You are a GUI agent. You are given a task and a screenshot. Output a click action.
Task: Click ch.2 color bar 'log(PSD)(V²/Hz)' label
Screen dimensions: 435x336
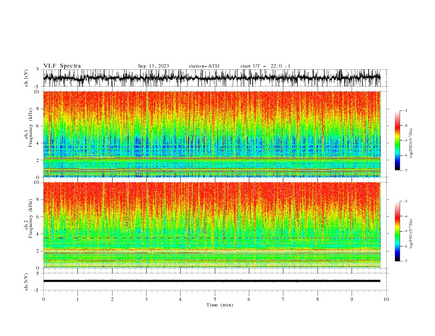pos(411,233)
